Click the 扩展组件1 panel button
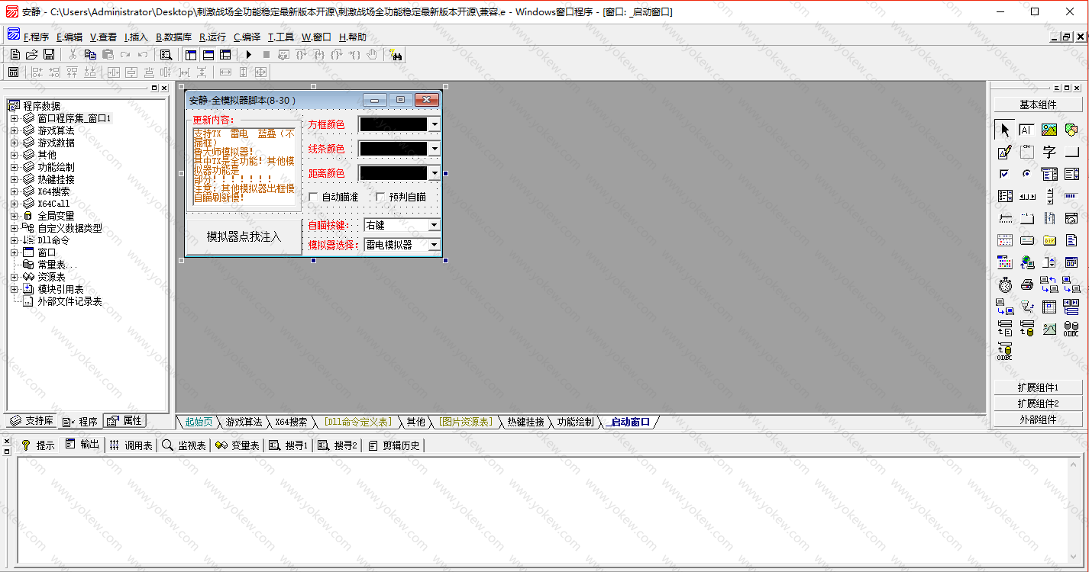 (x=1038, y=387)
